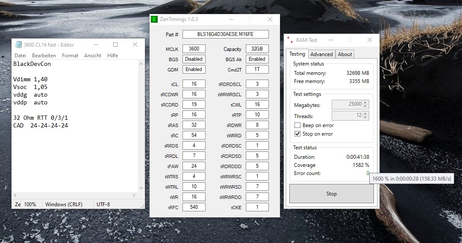The image size is (462, 243).
Task: Open the Bearbeiten menu
Action: click(44, 56)
